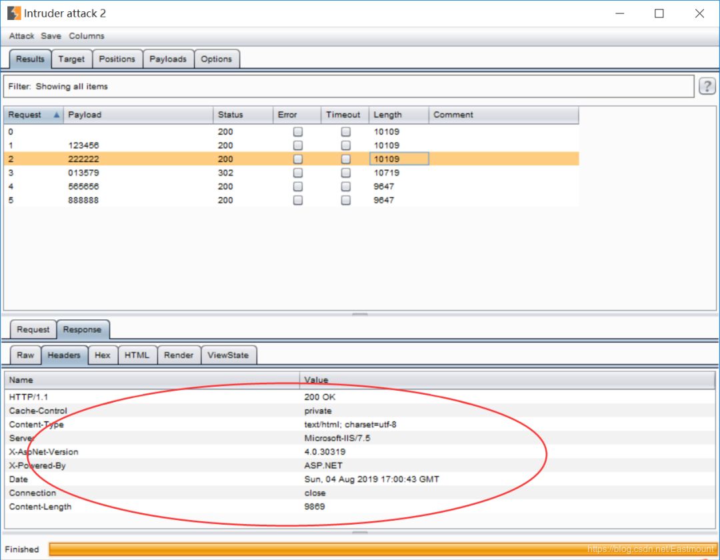Image resolution: width=720 pixels, height=560 pixels.
Task: Open the Attack menu
Action: (x=21, y=36)
